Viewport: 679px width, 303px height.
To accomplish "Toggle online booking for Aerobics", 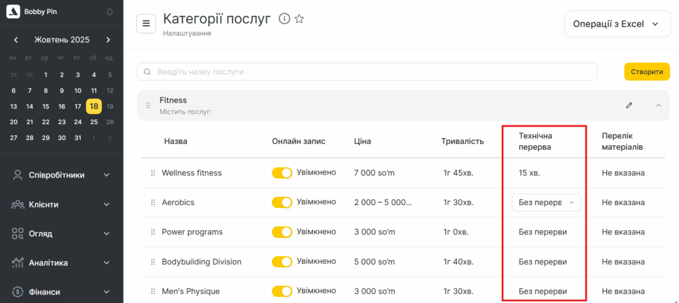I will (282, 202).
